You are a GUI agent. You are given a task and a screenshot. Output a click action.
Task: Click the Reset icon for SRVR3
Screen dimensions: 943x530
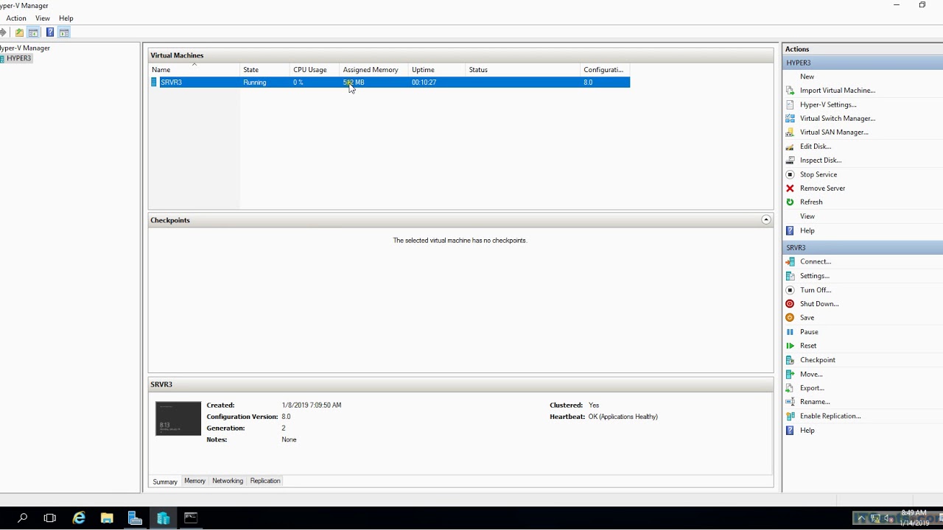790,346
